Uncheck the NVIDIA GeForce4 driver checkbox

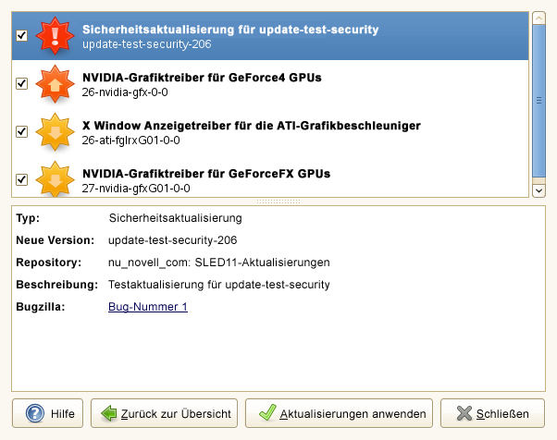point(22,84)
